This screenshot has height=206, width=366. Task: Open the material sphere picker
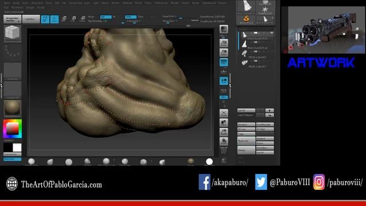coord(13,108)
